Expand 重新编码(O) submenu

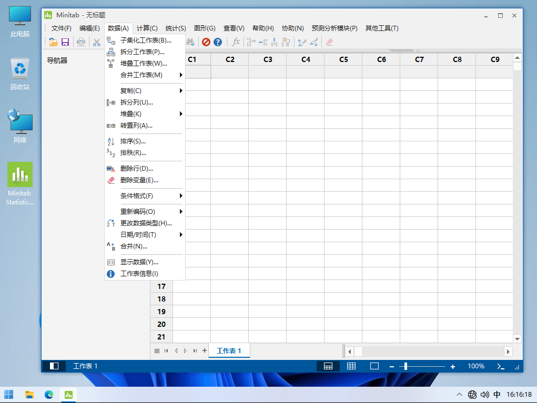[x=145, y=212]
